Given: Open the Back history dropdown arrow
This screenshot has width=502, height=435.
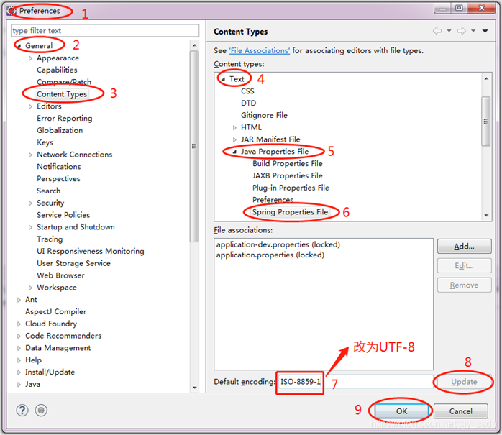Looking at the screenshot, I should [449, 31].
